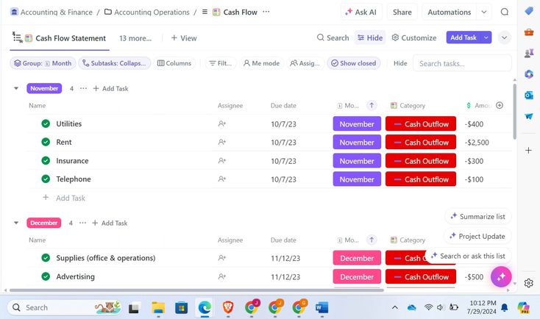This screenshot has width=540, height=319.
Task: Open the Columns picker
Action: click(x=174, y=63)
